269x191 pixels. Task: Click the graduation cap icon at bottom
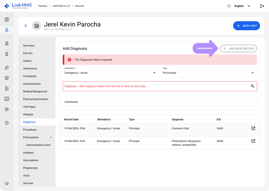(x=7, y=184)
